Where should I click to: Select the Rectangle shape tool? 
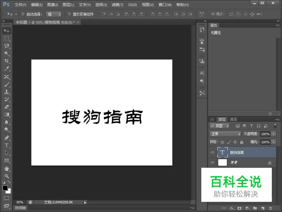coord(7,160)
